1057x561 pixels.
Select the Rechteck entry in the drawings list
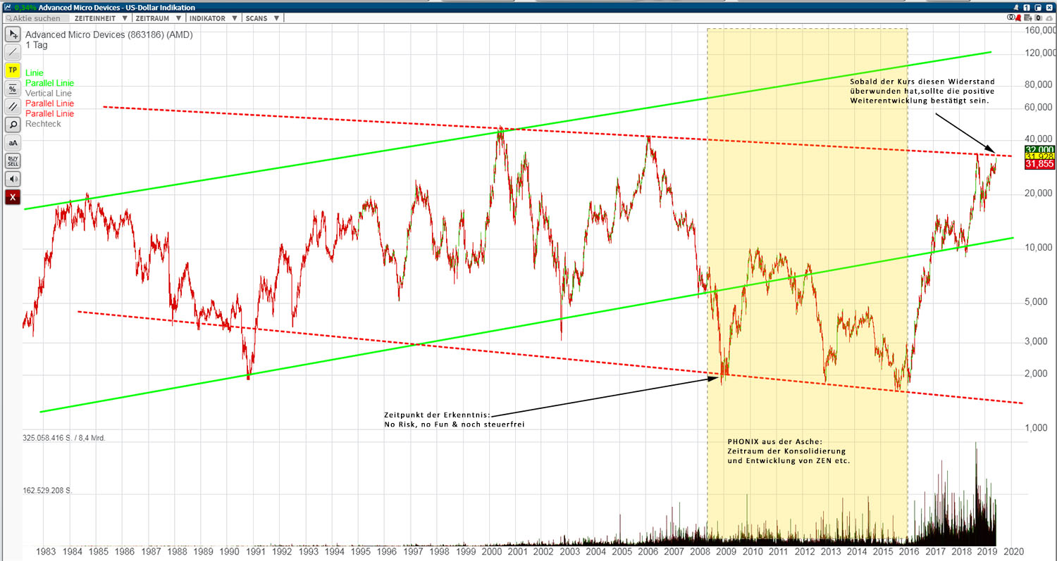[43, 124]
